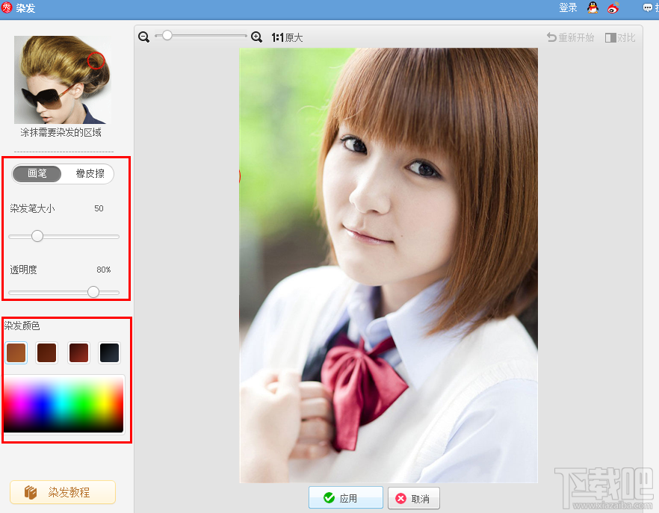The height and width of the screenshot is (513, 659).
Task: Choose the dark brown hair color swatch
Action: tap(46, 352)
